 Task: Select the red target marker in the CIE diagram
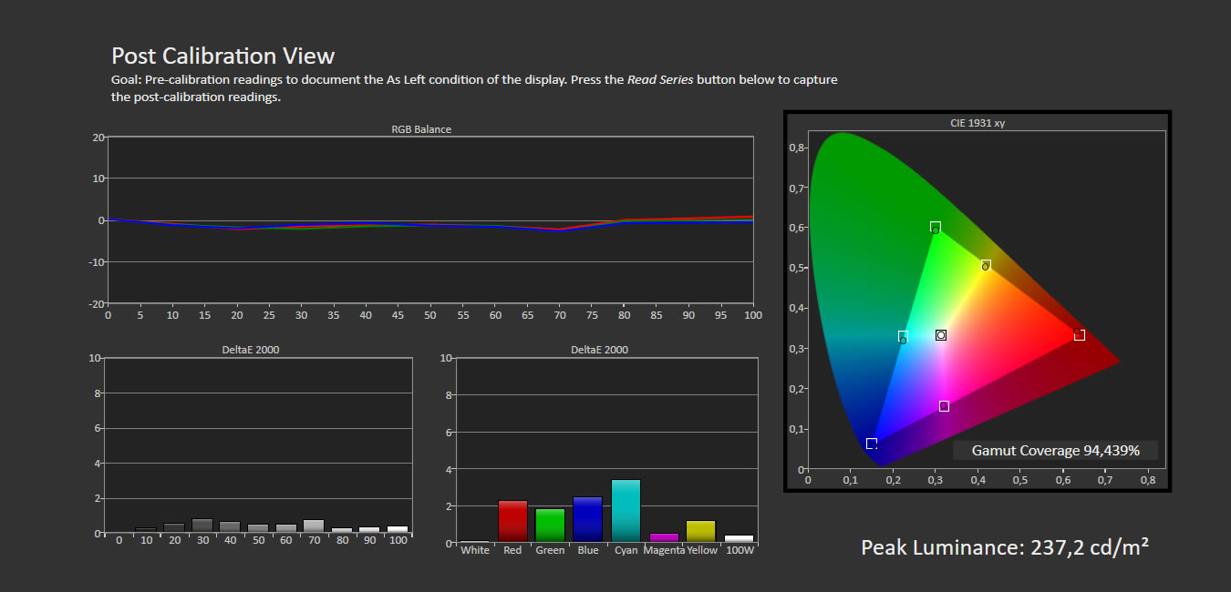(1080, 334)
